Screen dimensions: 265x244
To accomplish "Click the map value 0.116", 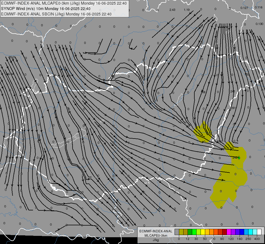I will (259, 7).
